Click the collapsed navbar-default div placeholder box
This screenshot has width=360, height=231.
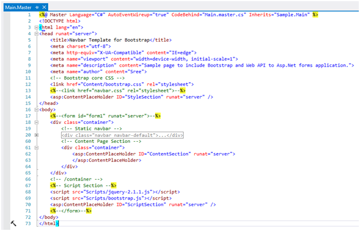[122, 135]
